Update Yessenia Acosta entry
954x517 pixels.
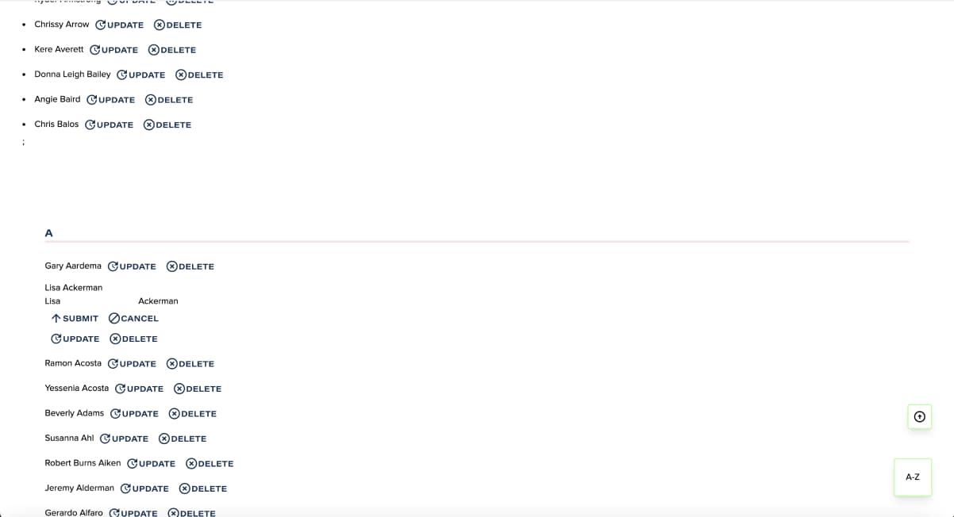tap(140, 389)
